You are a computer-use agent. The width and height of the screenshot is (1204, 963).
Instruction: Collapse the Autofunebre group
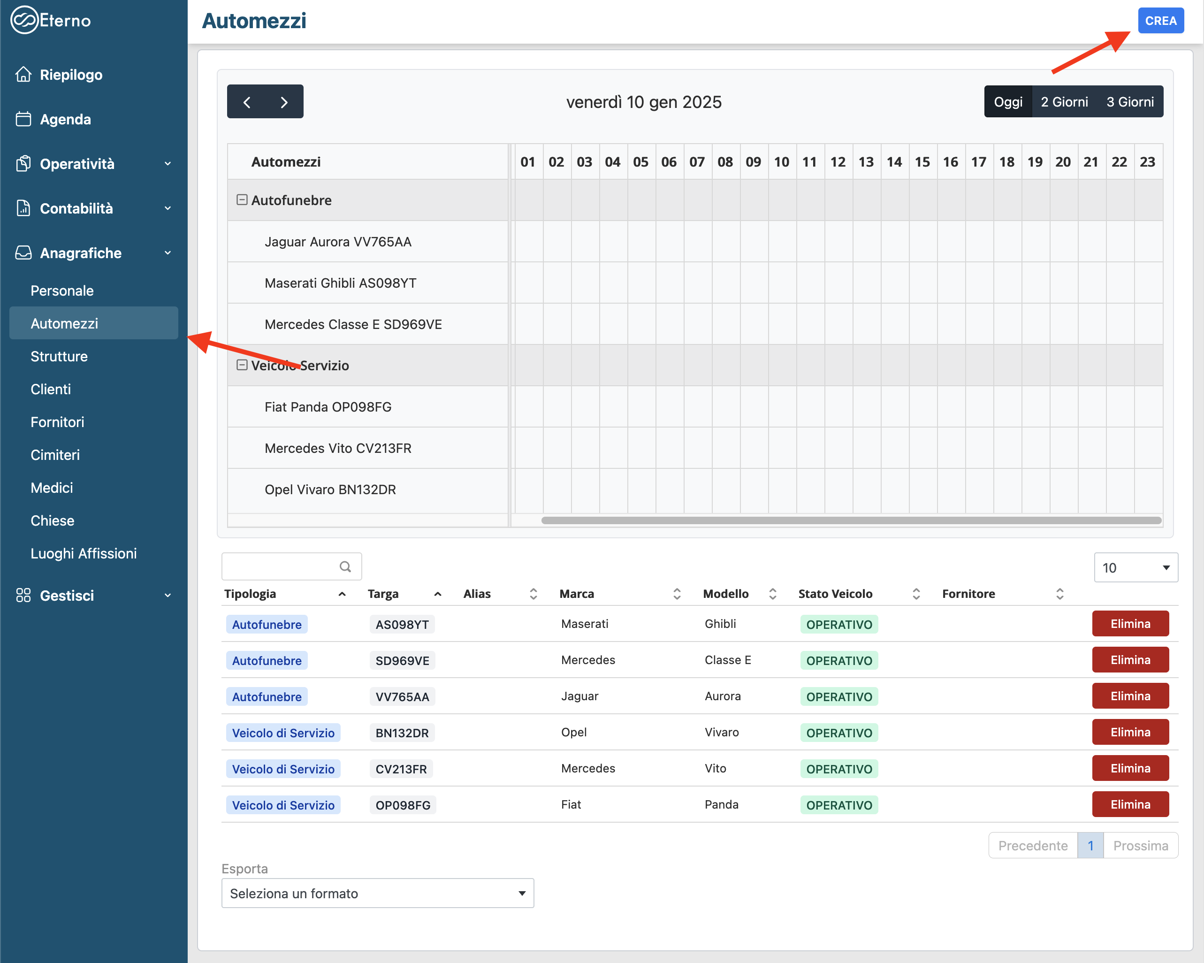point(242,200)
